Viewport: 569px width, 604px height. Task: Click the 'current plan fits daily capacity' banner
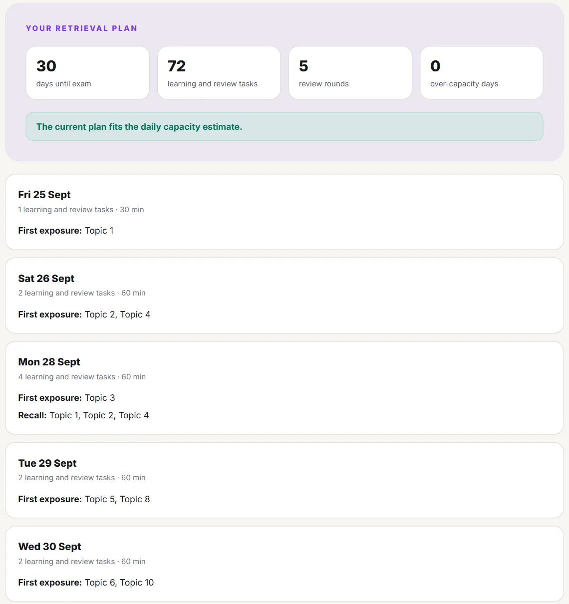(284, 126)
